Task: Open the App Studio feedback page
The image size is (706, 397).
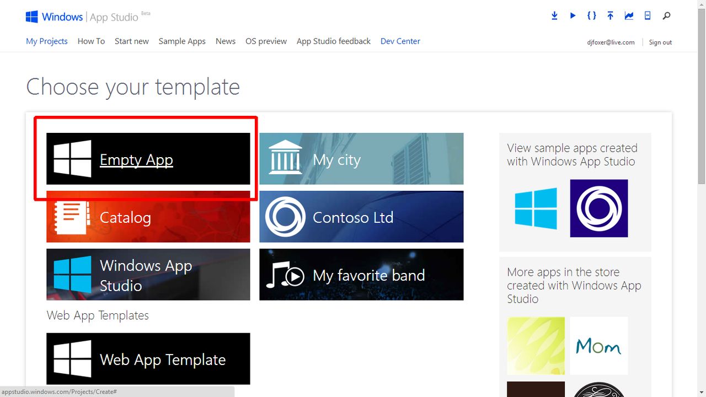Action: pos(334,41)
